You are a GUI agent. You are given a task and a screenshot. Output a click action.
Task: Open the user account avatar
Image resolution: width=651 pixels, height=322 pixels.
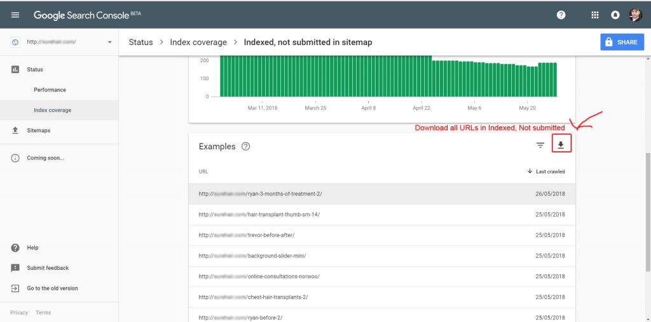coord(635,15)
